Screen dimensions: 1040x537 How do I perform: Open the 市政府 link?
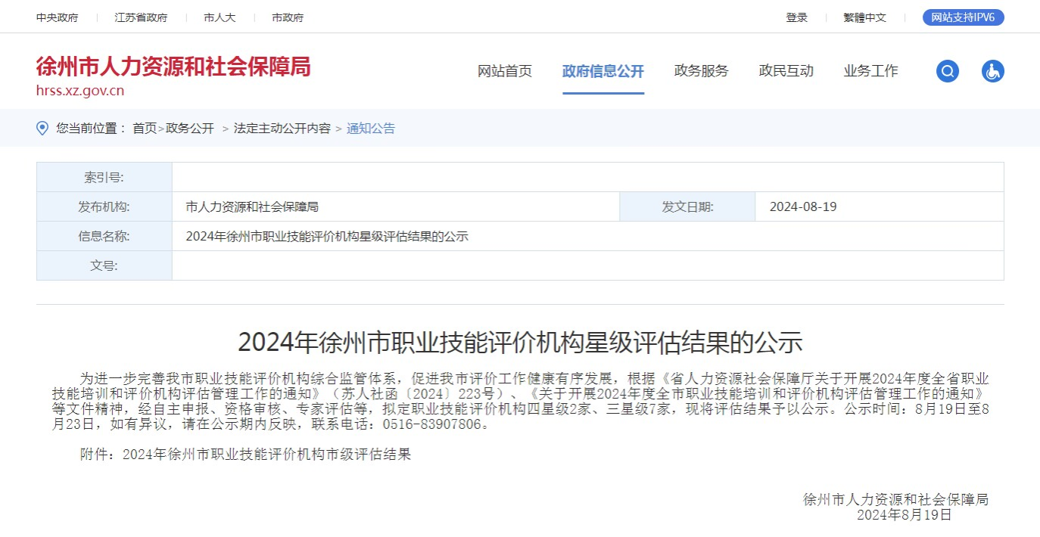[288, 17]
